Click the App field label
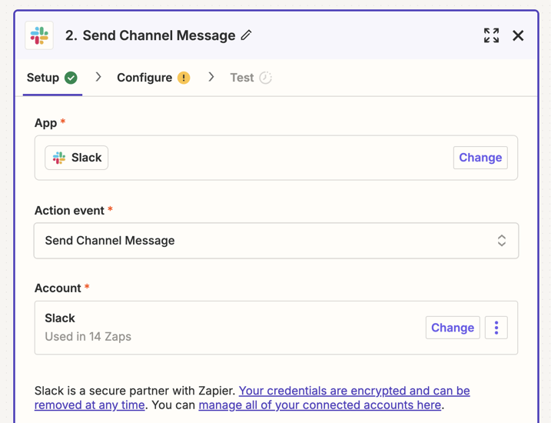The image size is (551, 423). click(45, 123)
